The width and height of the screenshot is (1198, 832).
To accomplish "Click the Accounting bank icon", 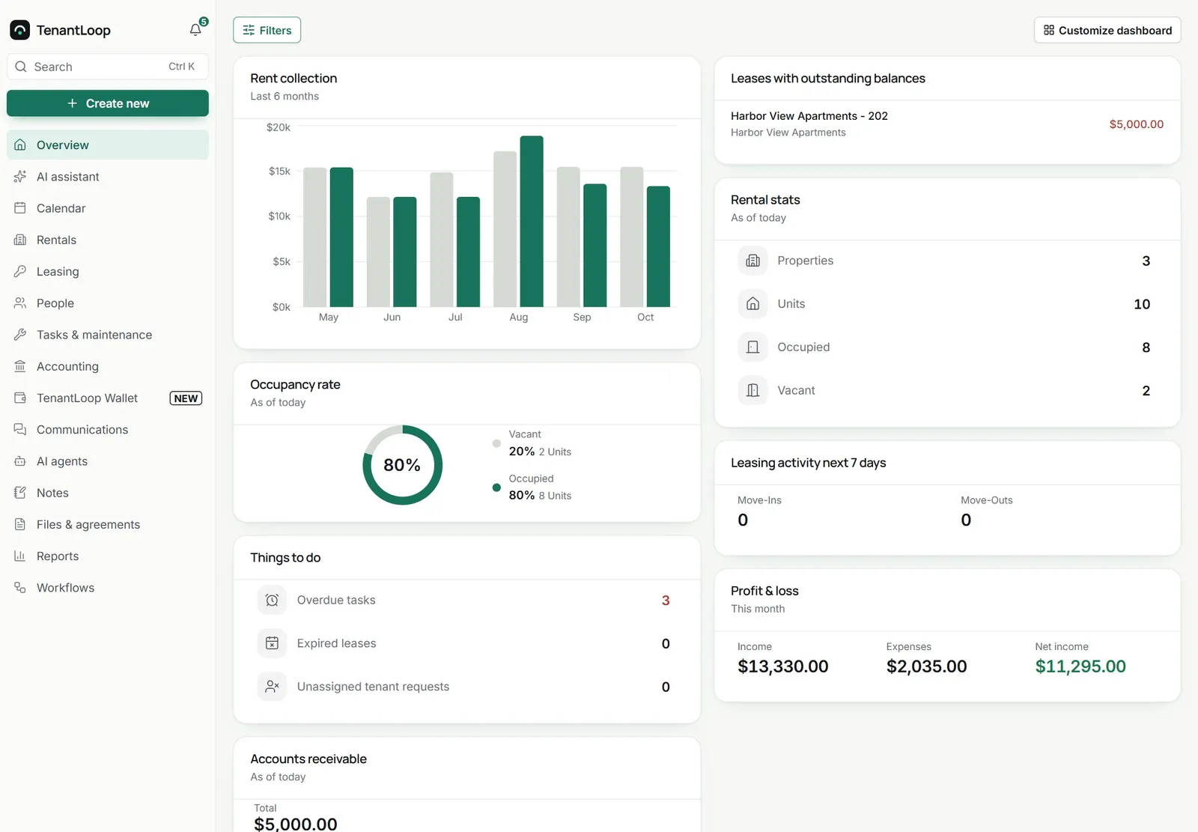I will [x=20, y=366].
